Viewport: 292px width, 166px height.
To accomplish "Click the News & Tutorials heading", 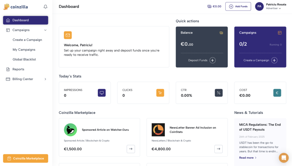I will click(x=249, y=113).
